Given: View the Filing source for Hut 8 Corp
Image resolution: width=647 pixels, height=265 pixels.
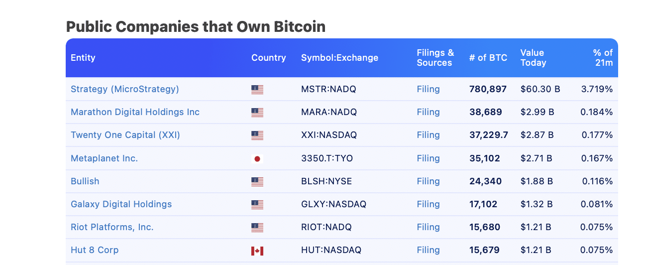Looking at the screenshot, I should [x=428, y=250].
